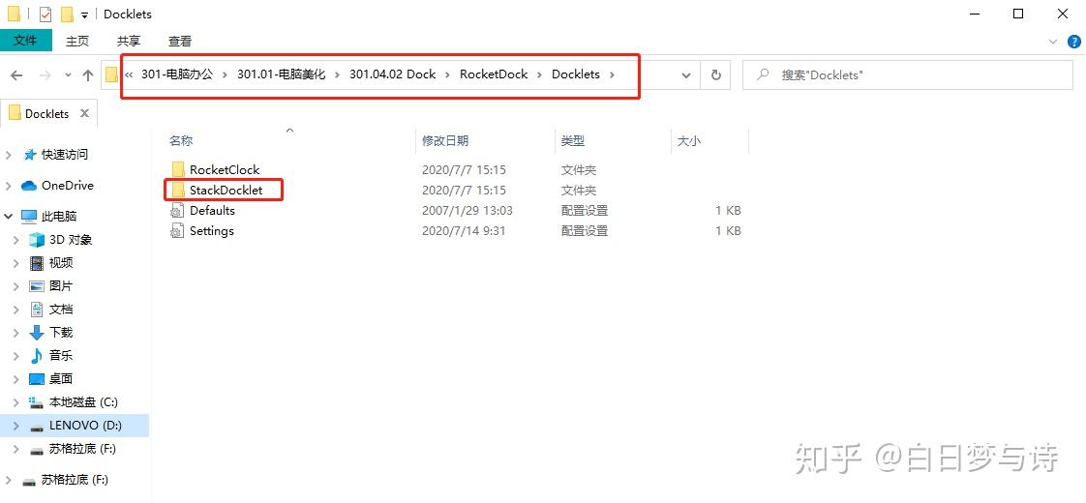Click the 2020/7/14 9:31 date cell
The width and height of the screenshot is (1086, 503).
(464, 231)
